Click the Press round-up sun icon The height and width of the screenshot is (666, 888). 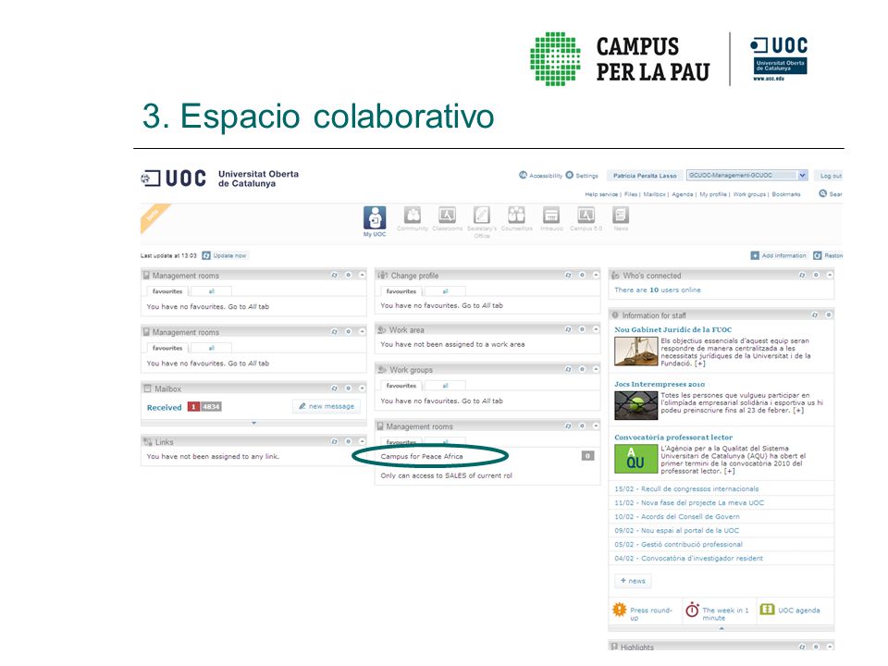[620, 610]
